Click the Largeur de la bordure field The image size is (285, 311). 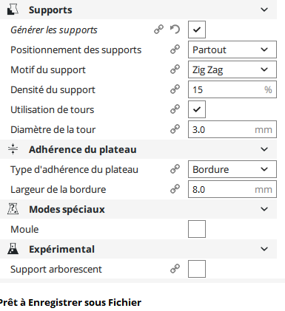tap(232, 189)
